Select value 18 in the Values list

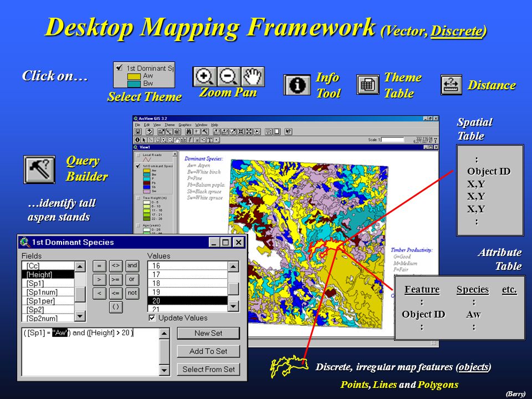click(x=188, y=283)
